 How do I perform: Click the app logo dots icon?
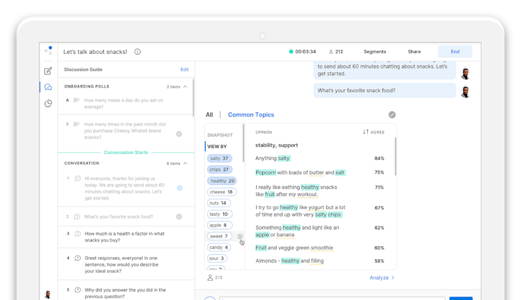[x=49, y=51]
